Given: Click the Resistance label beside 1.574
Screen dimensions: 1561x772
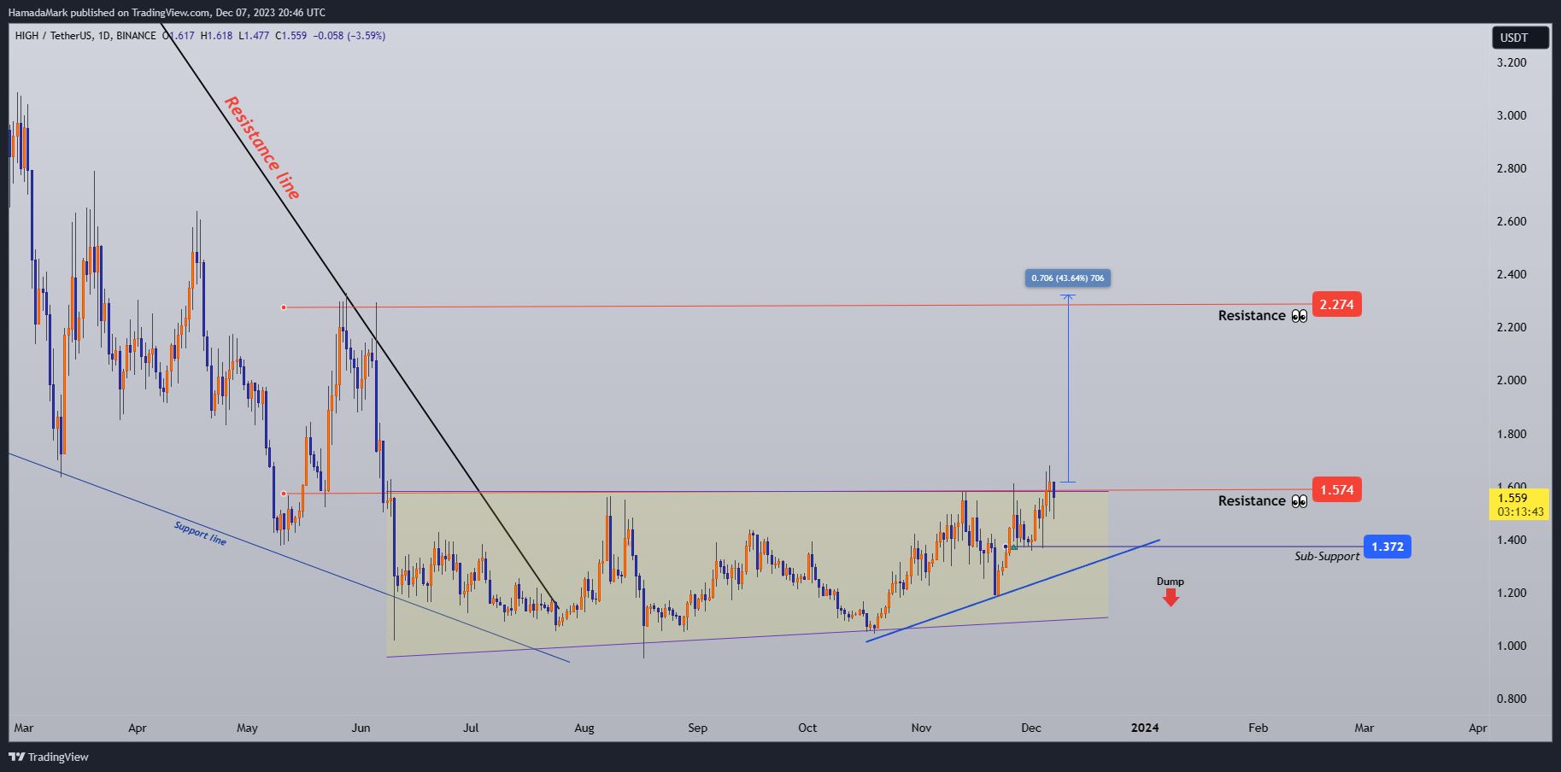Looking at the screenshot, I should point(1252,501).
